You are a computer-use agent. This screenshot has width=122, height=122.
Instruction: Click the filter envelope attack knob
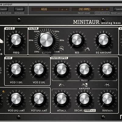(x=62, y=70)
